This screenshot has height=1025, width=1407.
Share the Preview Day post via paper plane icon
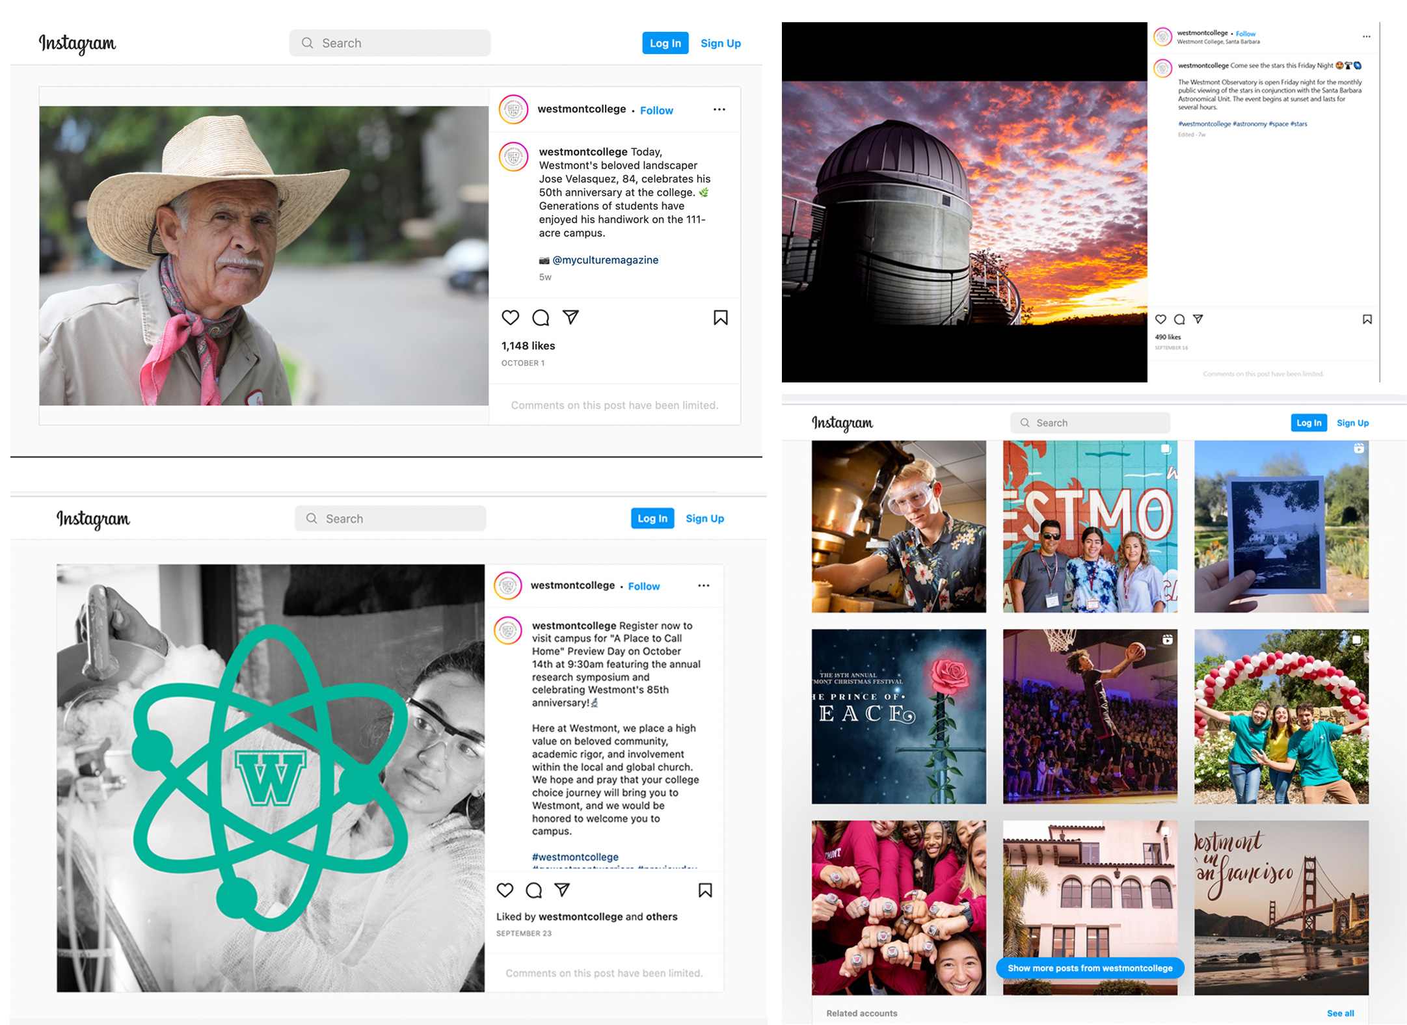click(x=562, y=889)
